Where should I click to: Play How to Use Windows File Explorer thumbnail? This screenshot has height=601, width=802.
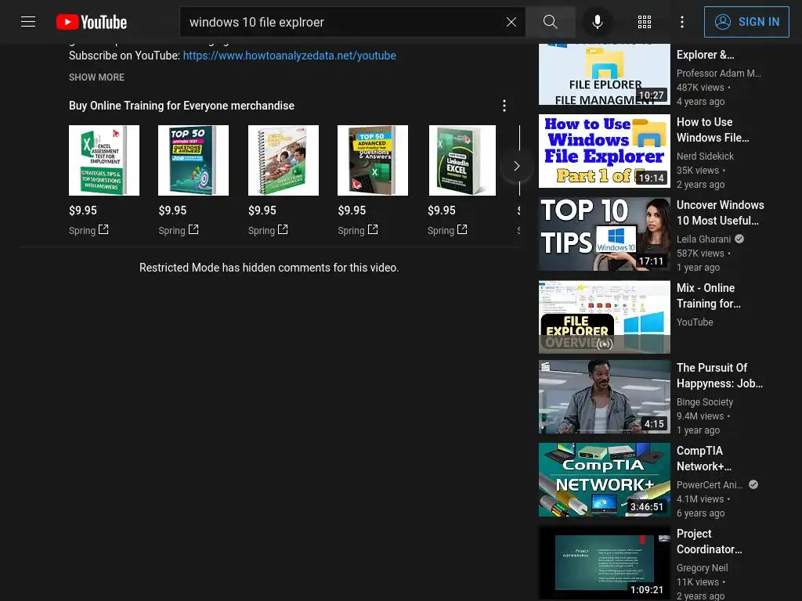tap(604, 151)
